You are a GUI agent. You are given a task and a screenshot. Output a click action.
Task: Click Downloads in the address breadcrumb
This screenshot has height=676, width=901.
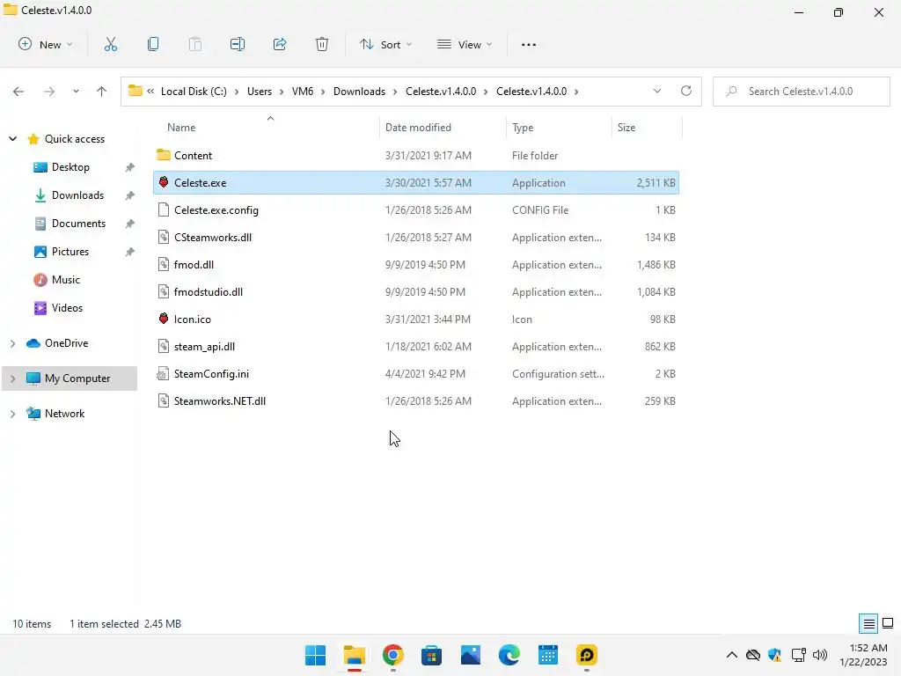(359, 92)
